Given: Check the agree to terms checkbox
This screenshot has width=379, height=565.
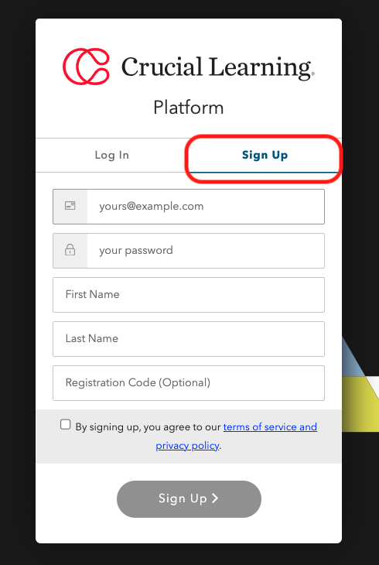Looking at the screenshot, I should (65, 424).
